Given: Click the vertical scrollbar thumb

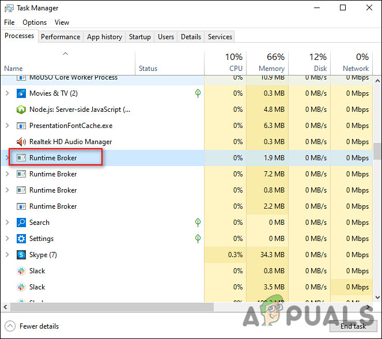Looking at the screenshot, I should pos(377,152).
